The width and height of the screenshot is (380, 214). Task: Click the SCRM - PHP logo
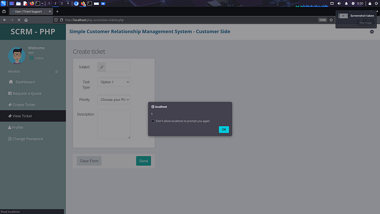point(33,32)
